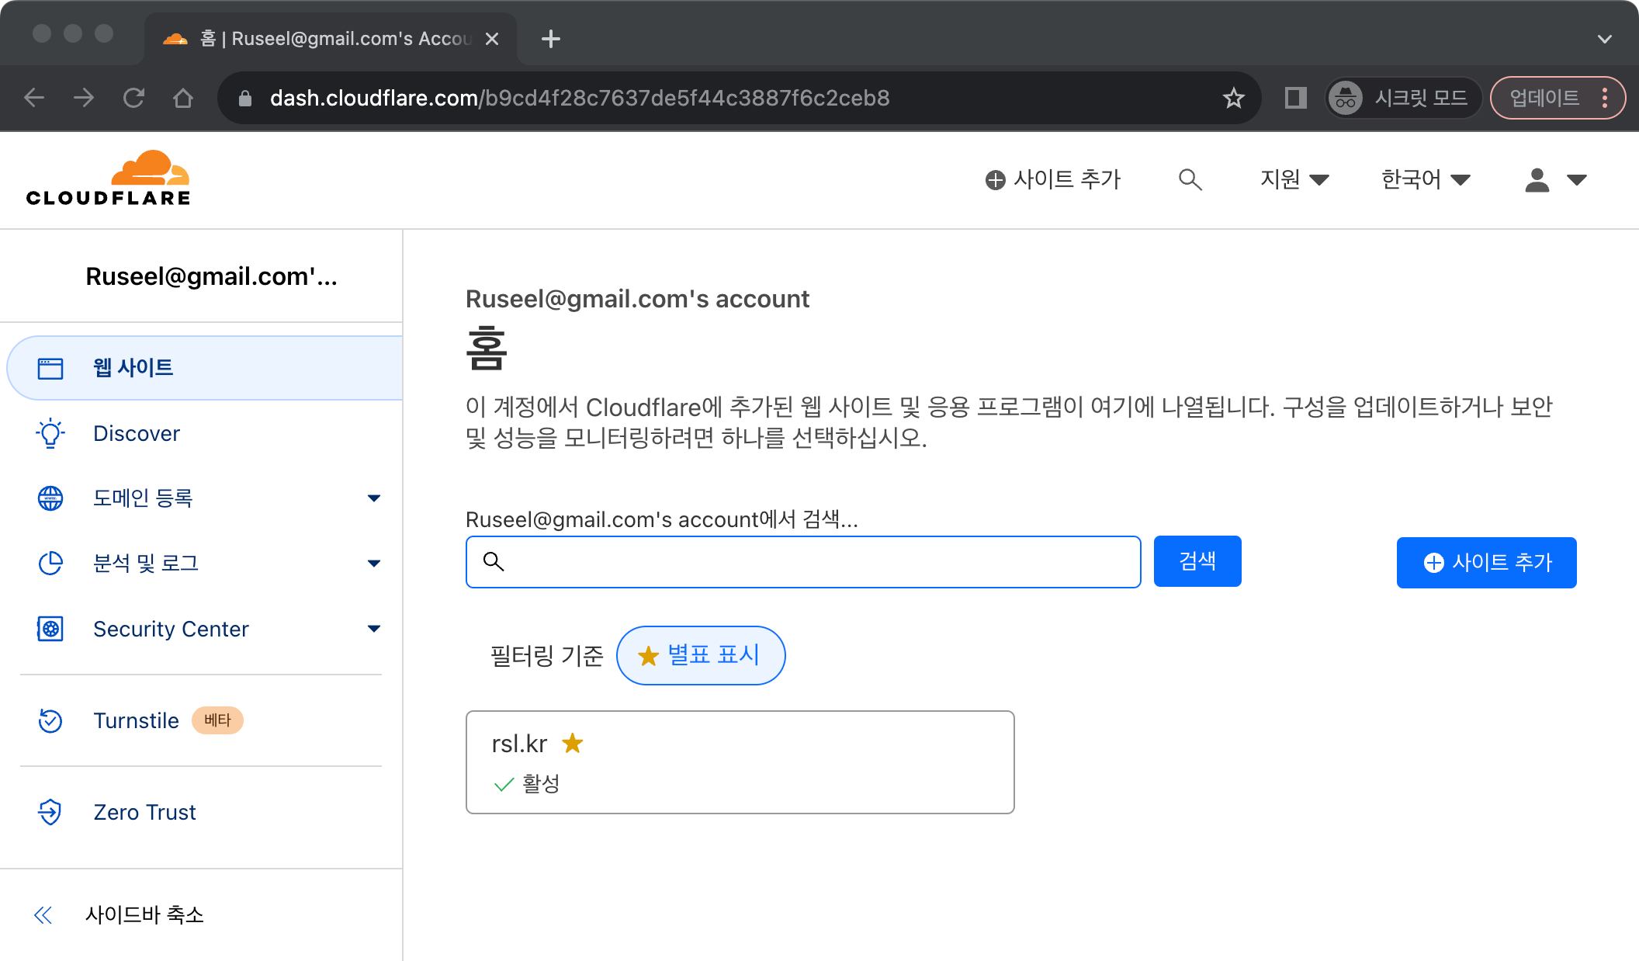Open the 지원 support dropdown
1639x961 pixels.
point(1294,180)
